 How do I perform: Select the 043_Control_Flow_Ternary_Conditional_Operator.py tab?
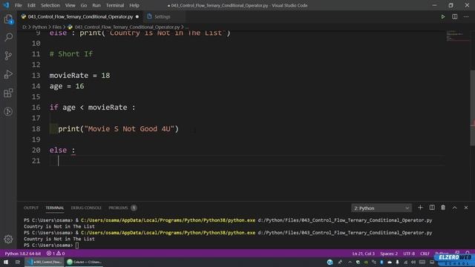click(x=80, y=16)
